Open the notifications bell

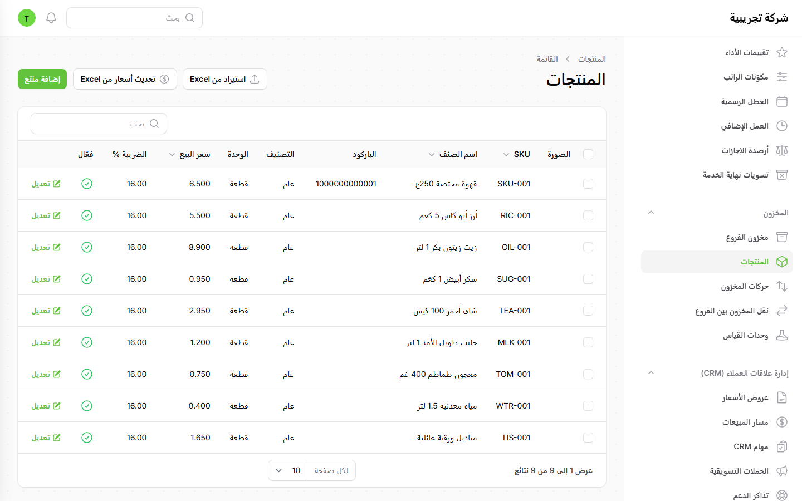[51, 18]
